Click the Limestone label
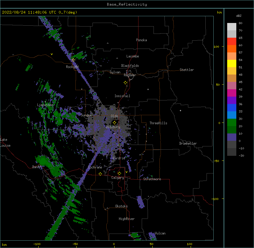This screenshot has width=254, height=248. click(45, 105)
